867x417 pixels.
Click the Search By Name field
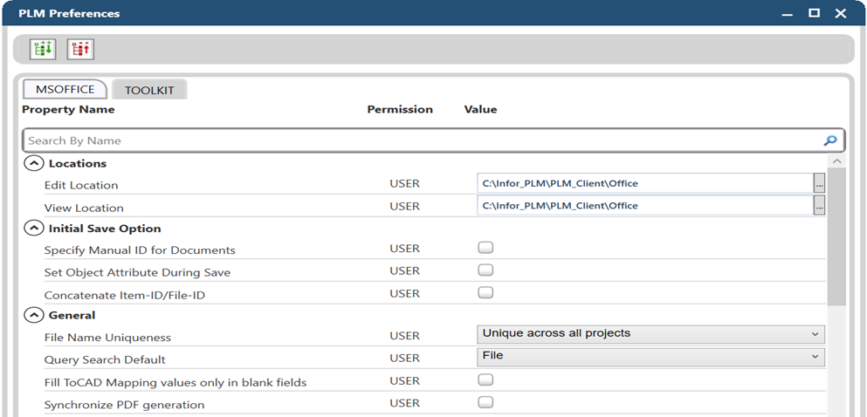[x=419, y=140]
